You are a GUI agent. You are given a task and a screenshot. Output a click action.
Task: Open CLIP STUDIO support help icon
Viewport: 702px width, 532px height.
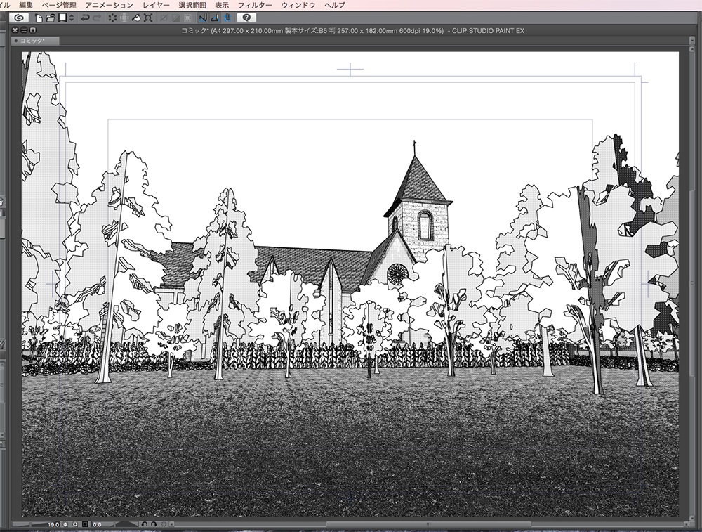point(246,18)
